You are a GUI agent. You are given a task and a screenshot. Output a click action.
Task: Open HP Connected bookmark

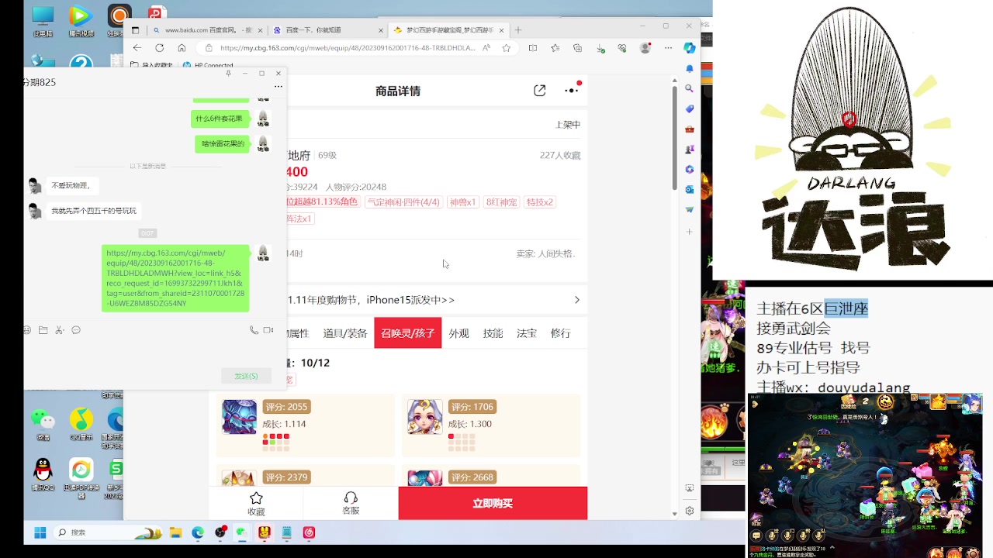tap(208, 66)
